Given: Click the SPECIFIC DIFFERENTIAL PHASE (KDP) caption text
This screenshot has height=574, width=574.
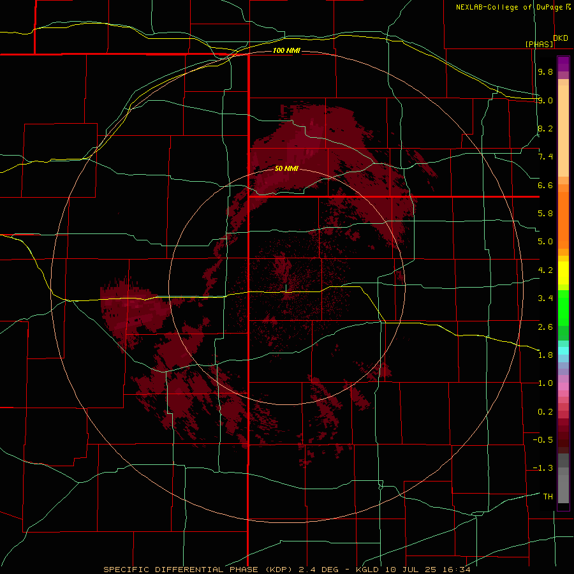Looking at the screenshot, I should (x=198, y=570).
